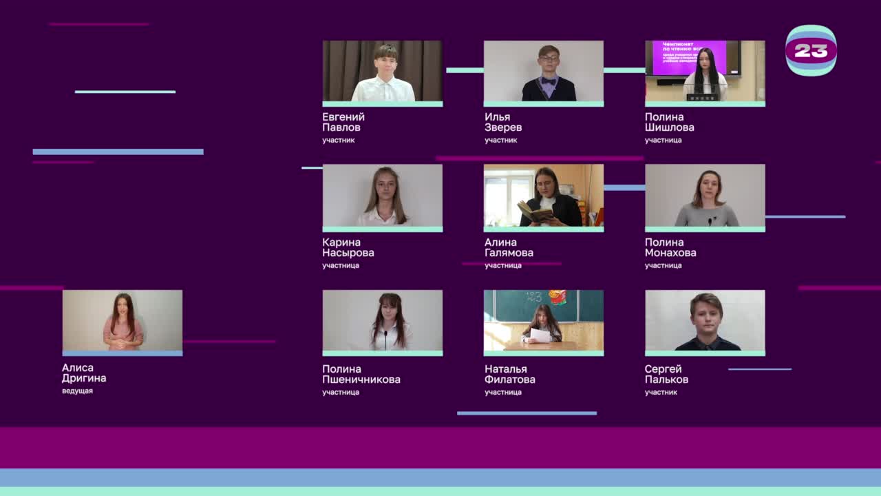Screen dimensions: 881x496
Task: Open Илья Зверев's video thumbnail
Action: 544,72
